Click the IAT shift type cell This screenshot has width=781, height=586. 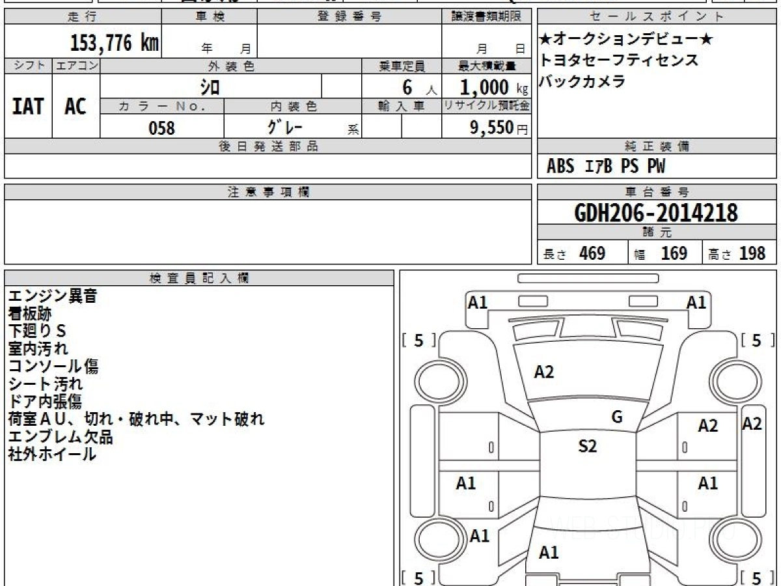click(28, 106)
